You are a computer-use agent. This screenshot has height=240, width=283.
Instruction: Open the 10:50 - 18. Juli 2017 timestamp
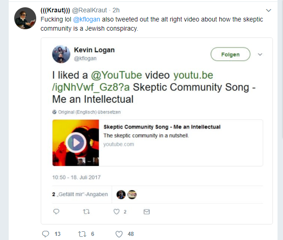tap(76, 177)
